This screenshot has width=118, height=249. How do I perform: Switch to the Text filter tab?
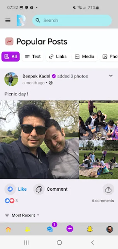[x=33, y=56]
